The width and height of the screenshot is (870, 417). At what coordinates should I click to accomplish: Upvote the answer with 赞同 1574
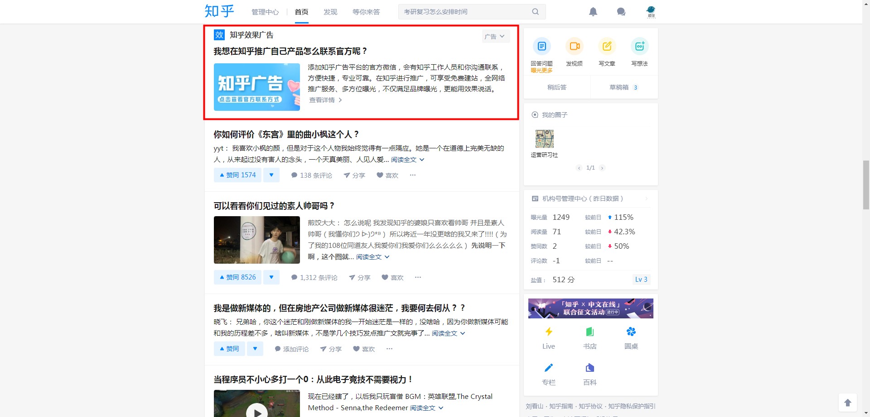tap(237, 175)
